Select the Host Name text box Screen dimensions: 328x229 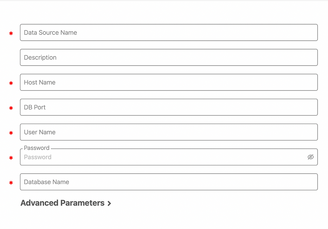[169, 82]
